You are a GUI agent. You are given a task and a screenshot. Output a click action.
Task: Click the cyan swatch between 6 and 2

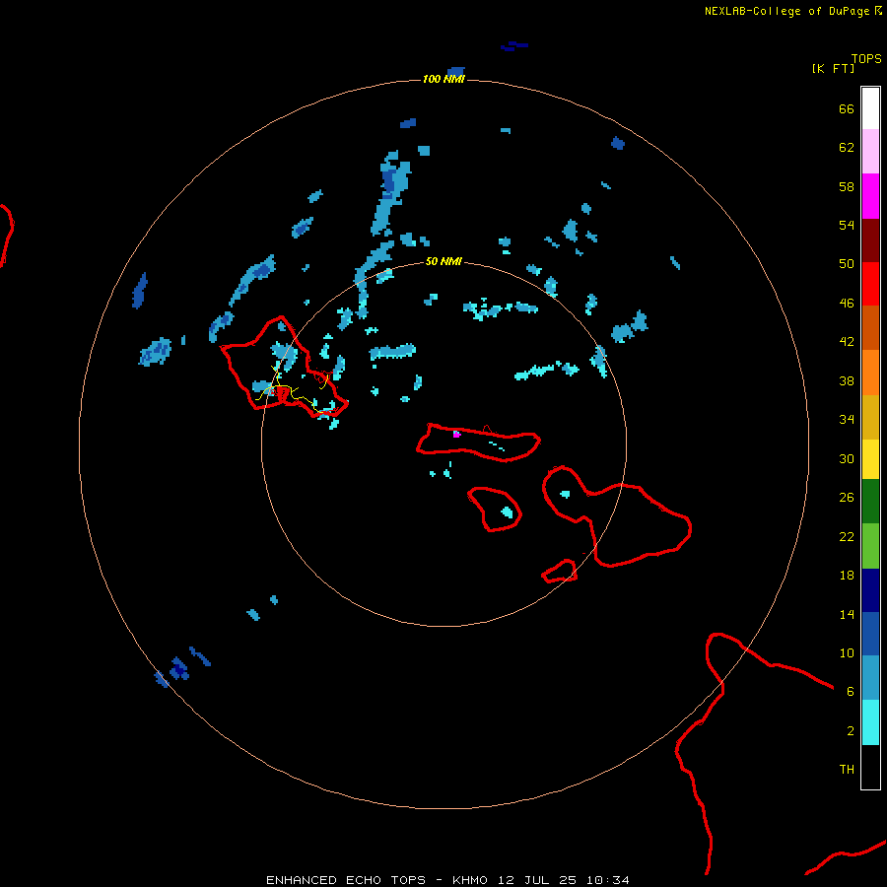(870, 722)
